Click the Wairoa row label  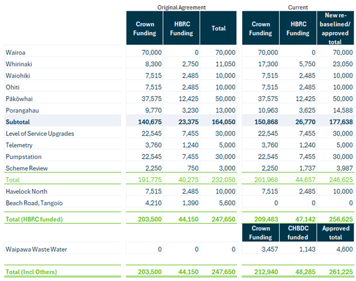(16, 52)
